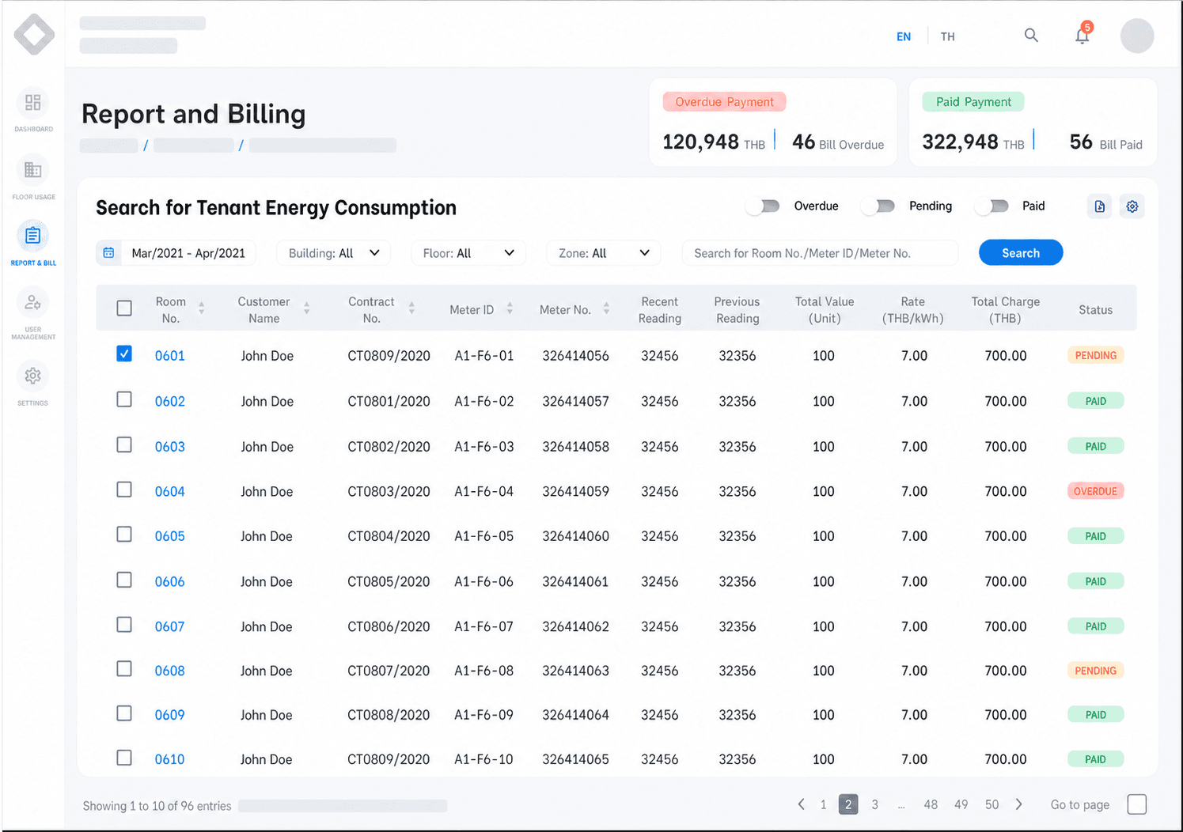Check the checkbox for room 0610
This screenshot has width=1183, height=832.
124,758
